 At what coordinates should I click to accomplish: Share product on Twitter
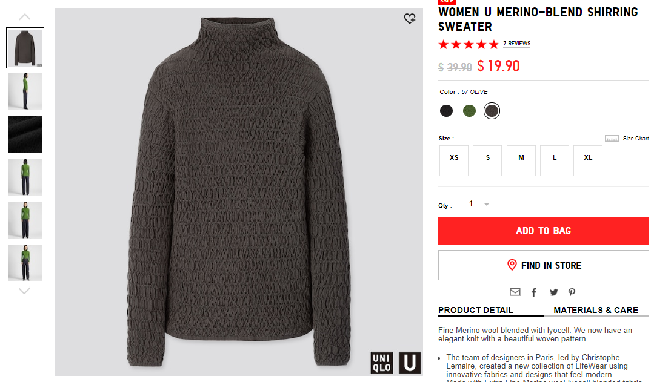coord(553,292)
